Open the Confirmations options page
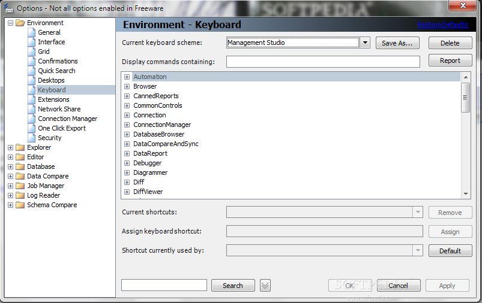Viewport: 482px width, 303px height. (58, 61)
